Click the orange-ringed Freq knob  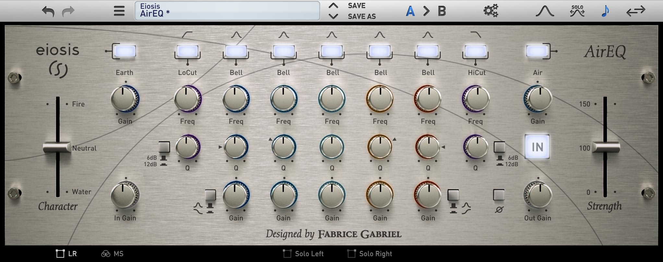380,99
